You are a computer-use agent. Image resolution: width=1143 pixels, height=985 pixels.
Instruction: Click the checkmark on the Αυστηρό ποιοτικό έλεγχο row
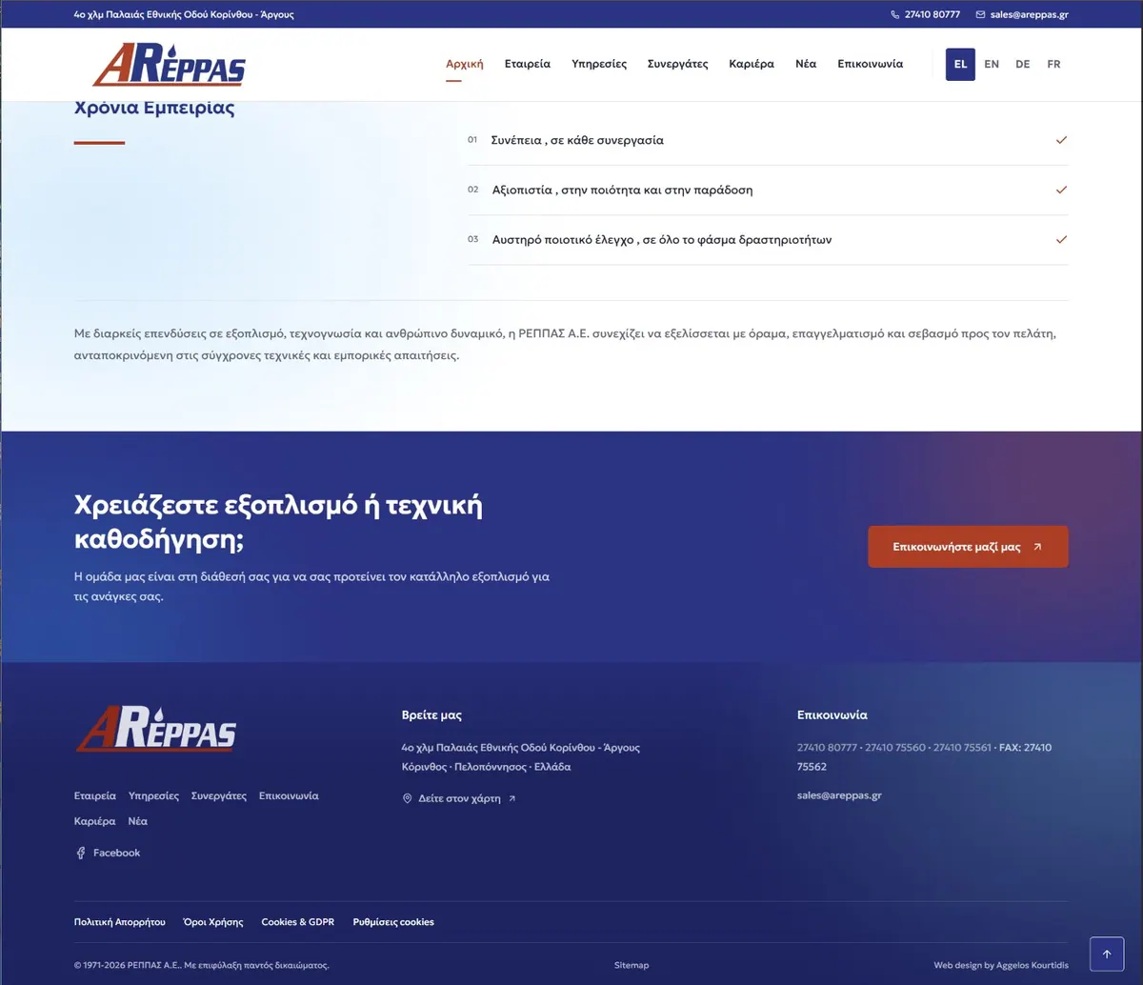(1061, 239)
